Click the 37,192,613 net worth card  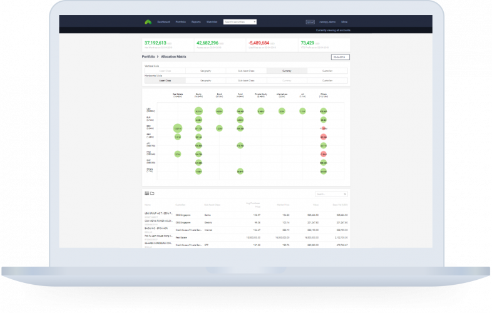coord(168,45)
